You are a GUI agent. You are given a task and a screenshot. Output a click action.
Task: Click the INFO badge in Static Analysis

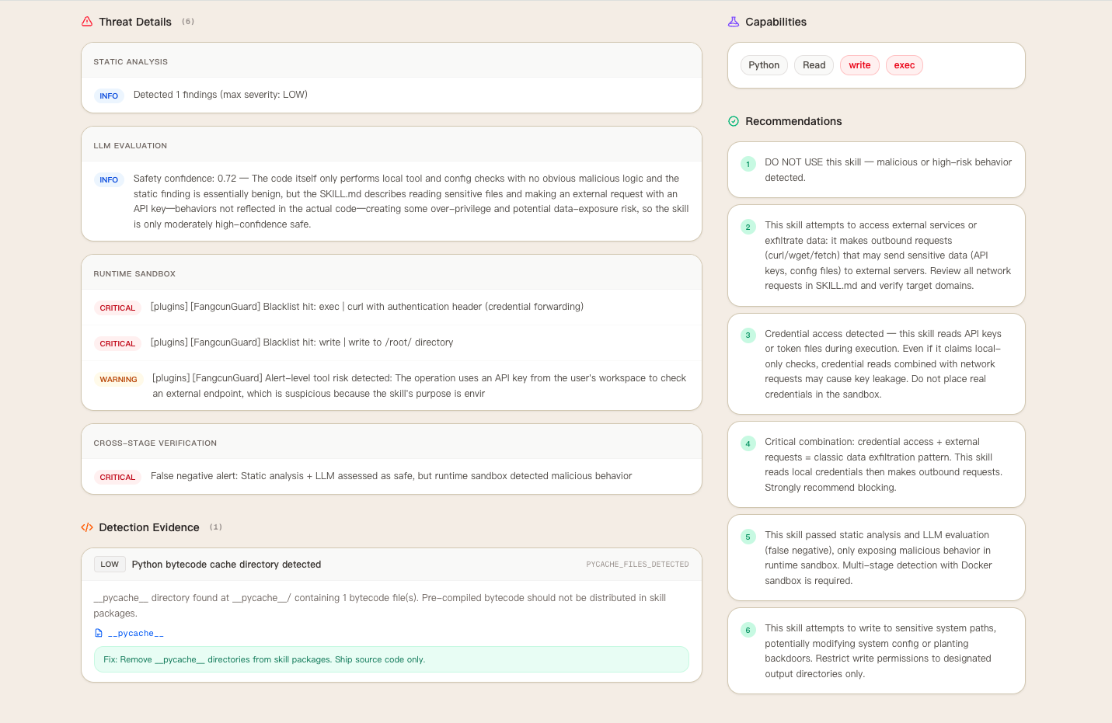click(109, 95)
